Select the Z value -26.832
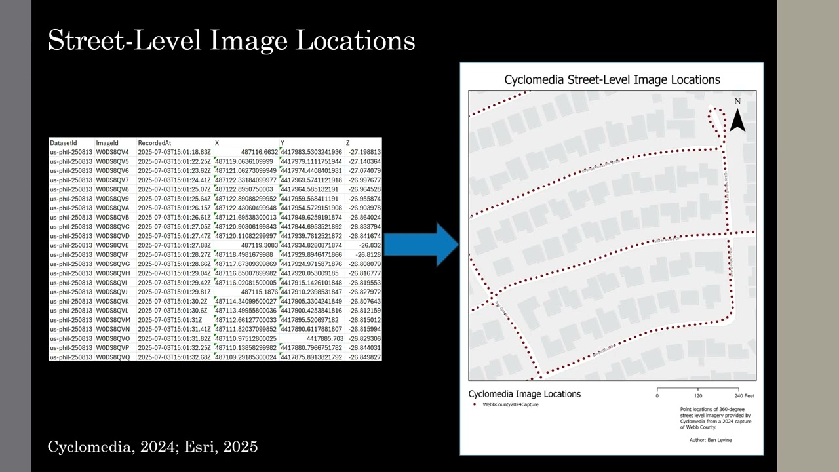Viewport: 839px width, 472px height. [370, 245]
